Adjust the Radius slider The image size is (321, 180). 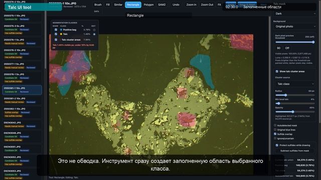(295, 95)
